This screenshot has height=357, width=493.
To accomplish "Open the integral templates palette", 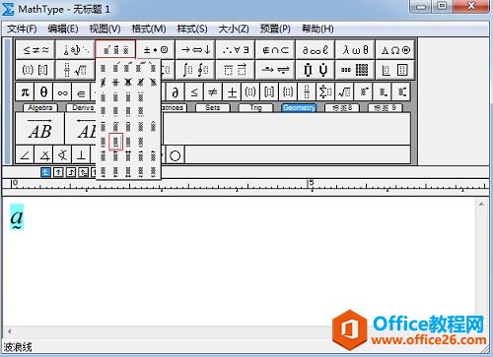I will pyautogui.click(x=195, y=70).
